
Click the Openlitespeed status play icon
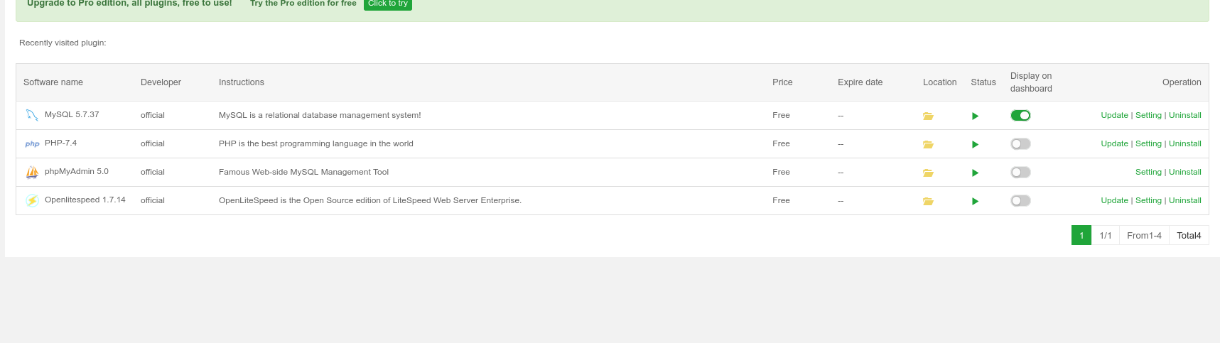pyautogui.click(x=975, y=201)
